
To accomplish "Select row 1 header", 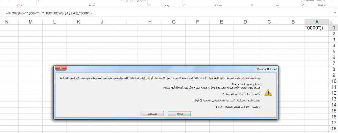I will tap(334, 28).
